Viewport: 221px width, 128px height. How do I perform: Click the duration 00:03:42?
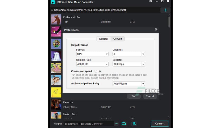(106, 107)
